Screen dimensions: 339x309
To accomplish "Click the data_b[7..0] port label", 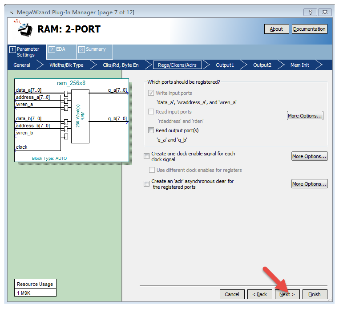I will pyautogui.click(x=28, y=118).
